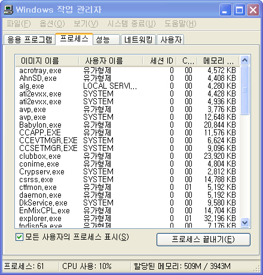This screenshot has height=275, width=263.
Task: Select the clubbox.exe process
Action: click(127, 156)
